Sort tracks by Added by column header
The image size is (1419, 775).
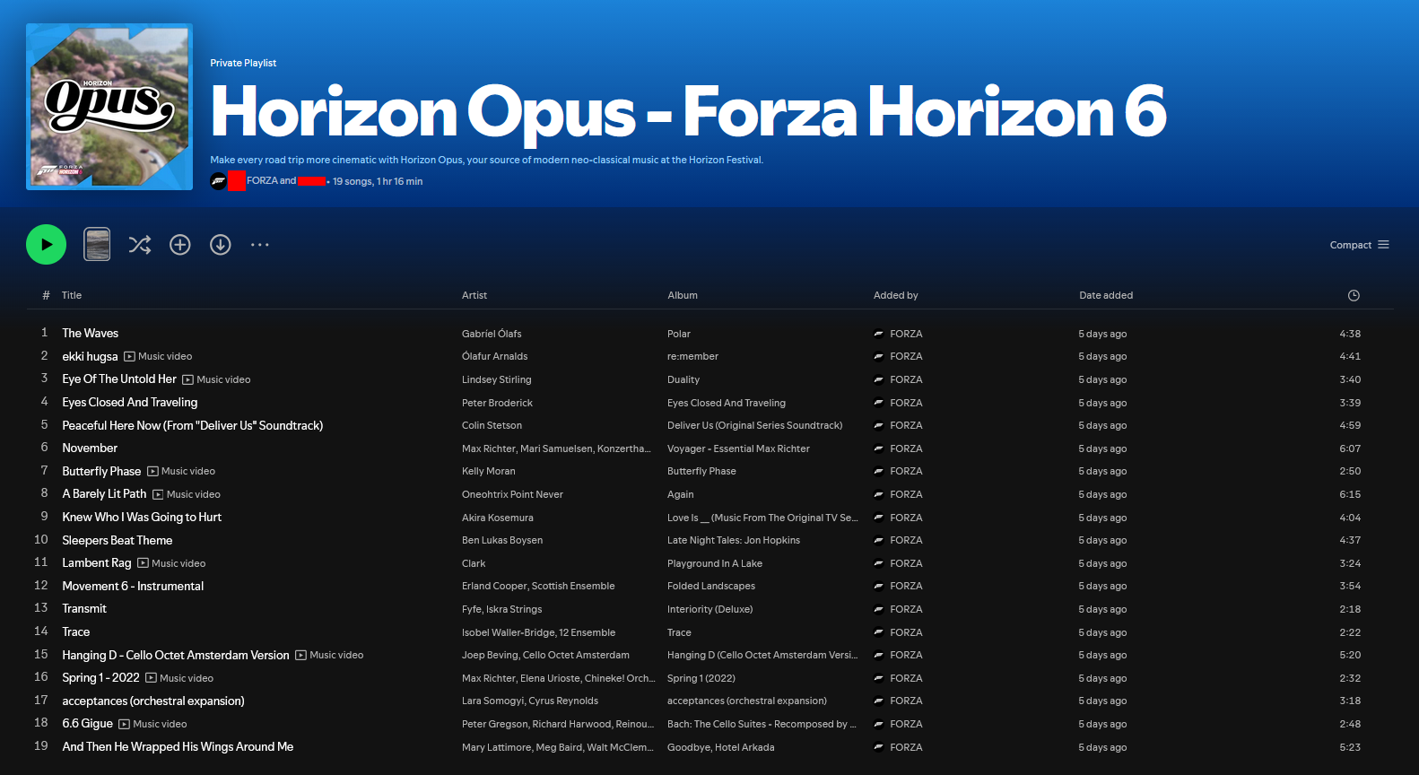(x=896, y=295)
